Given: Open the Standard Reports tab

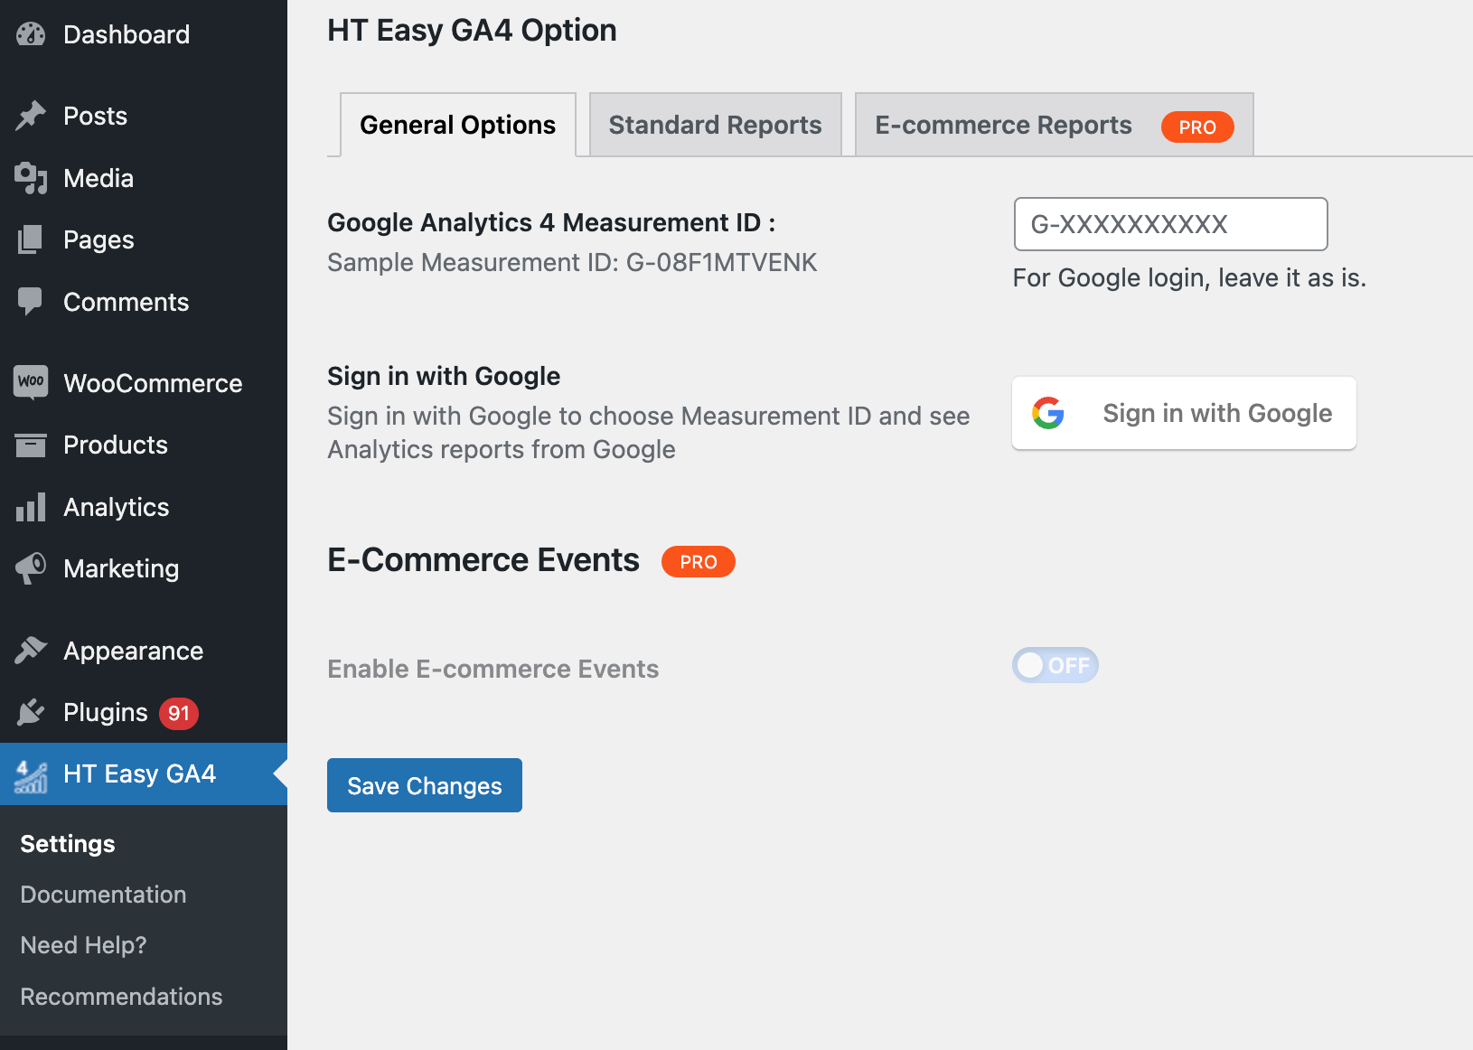Looking at the screenshot, I should (x=716, y=125).
